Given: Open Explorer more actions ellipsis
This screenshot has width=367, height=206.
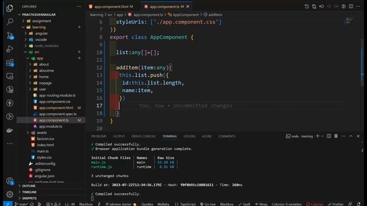Looking at the screenshot, I should [79, 6].
